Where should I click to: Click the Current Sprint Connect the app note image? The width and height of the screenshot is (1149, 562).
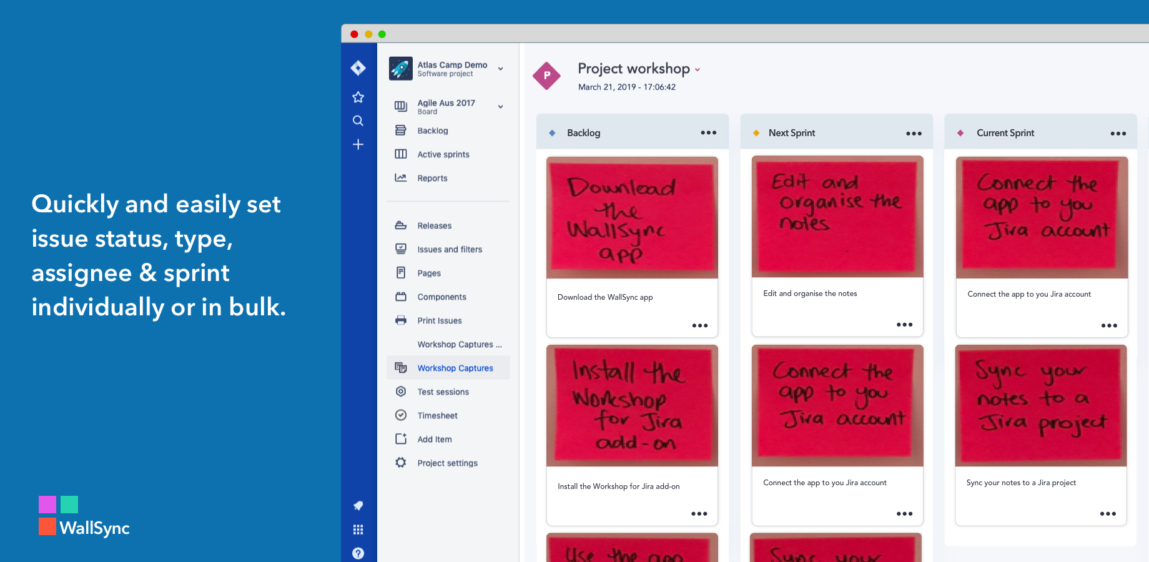1042,217
